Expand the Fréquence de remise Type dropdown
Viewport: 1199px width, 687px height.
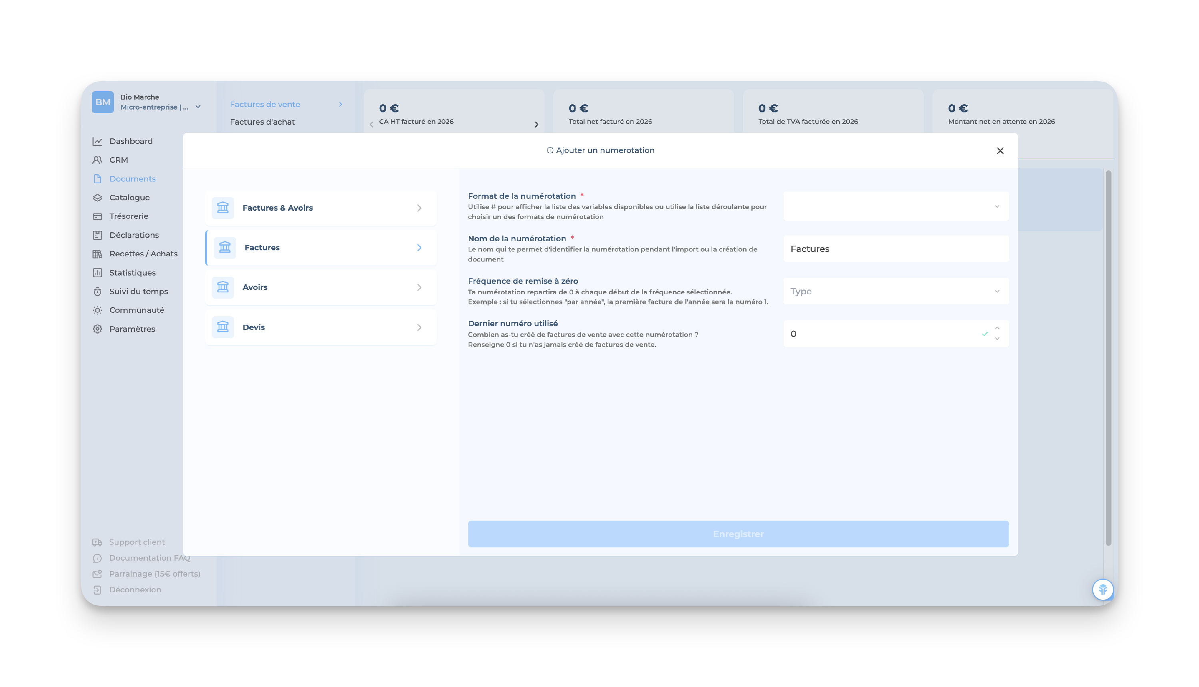click(895, 291)
